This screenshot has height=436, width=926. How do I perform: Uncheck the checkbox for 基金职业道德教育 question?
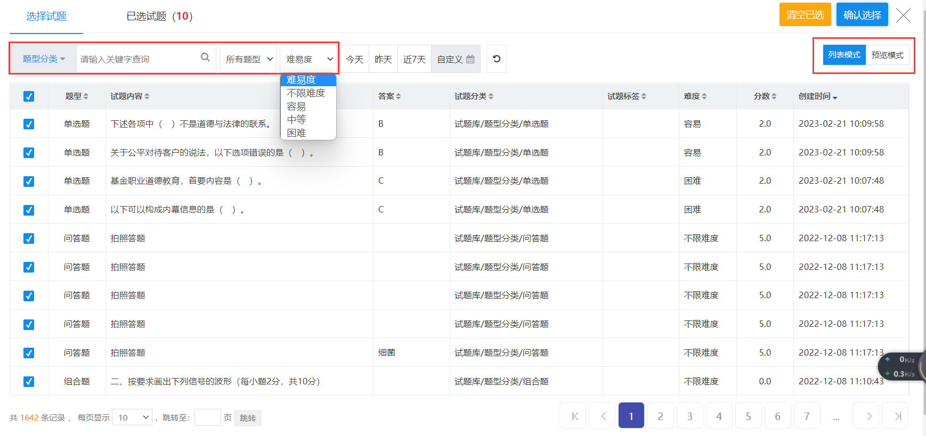[29, 182]
